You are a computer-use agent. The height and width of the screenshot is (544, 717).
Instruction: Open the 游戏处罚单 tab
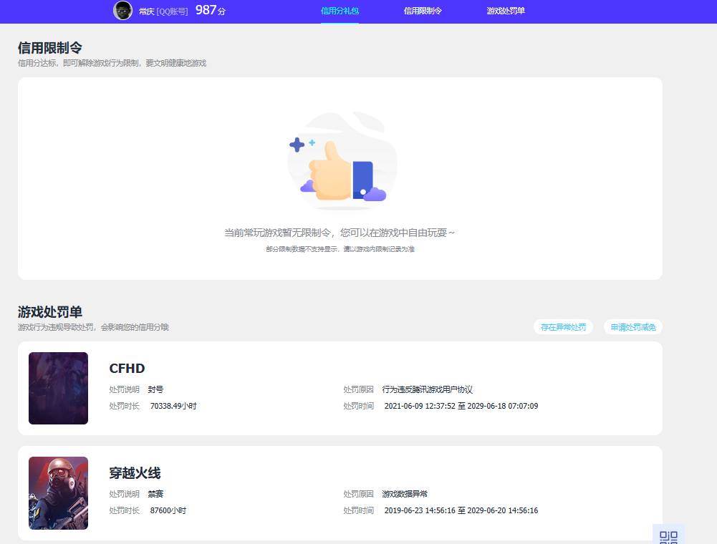tap(505, 12)
